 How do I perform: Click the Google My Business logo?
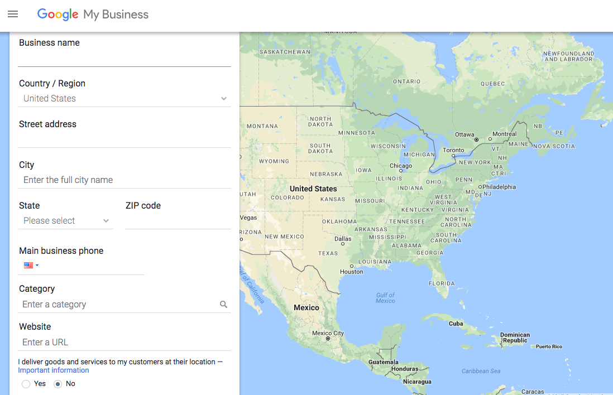click(x=93, y=15)
